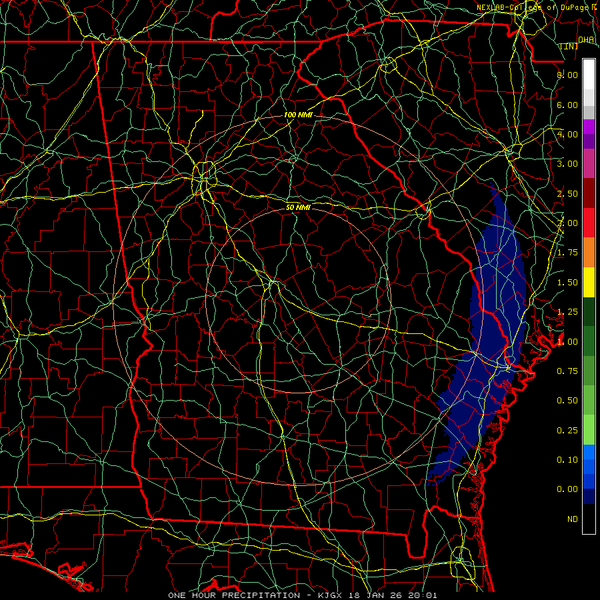
Task: Select the 4.00 legend value
Action: tap(567, 134)
